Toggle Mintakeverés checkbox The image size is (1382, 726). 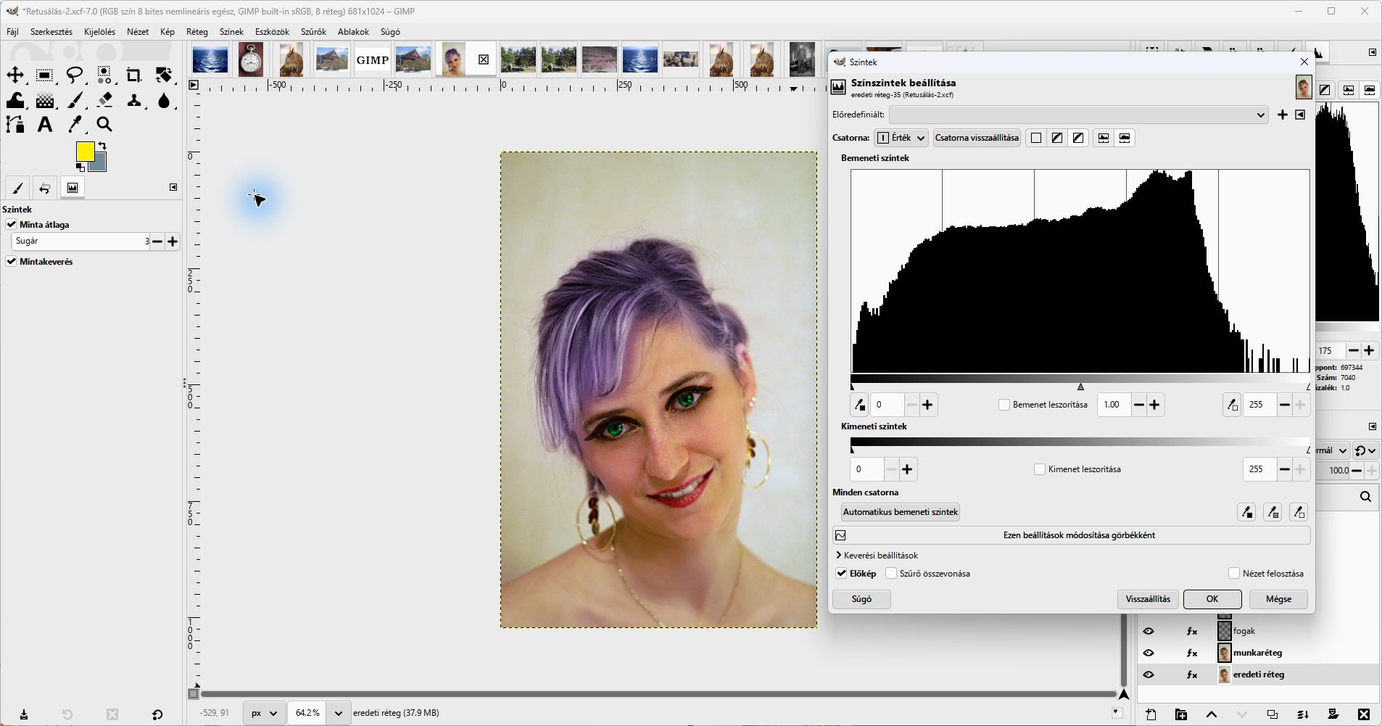pyautogui.click(x=12, y=262)
